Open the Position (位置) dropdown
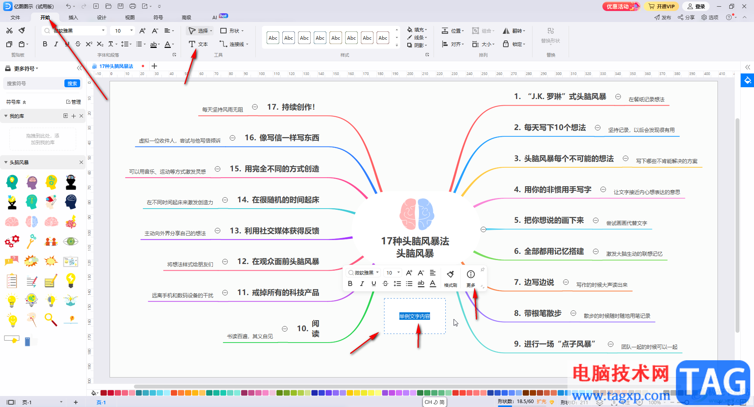Viewport: 754px width, 407px height. [453, 31]
